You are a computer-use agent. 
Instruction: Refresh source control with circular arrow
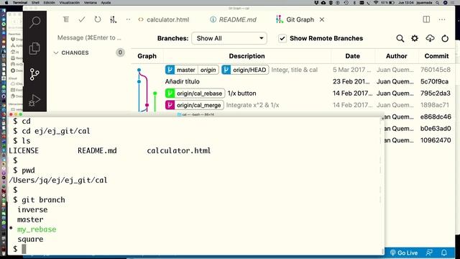98,19
